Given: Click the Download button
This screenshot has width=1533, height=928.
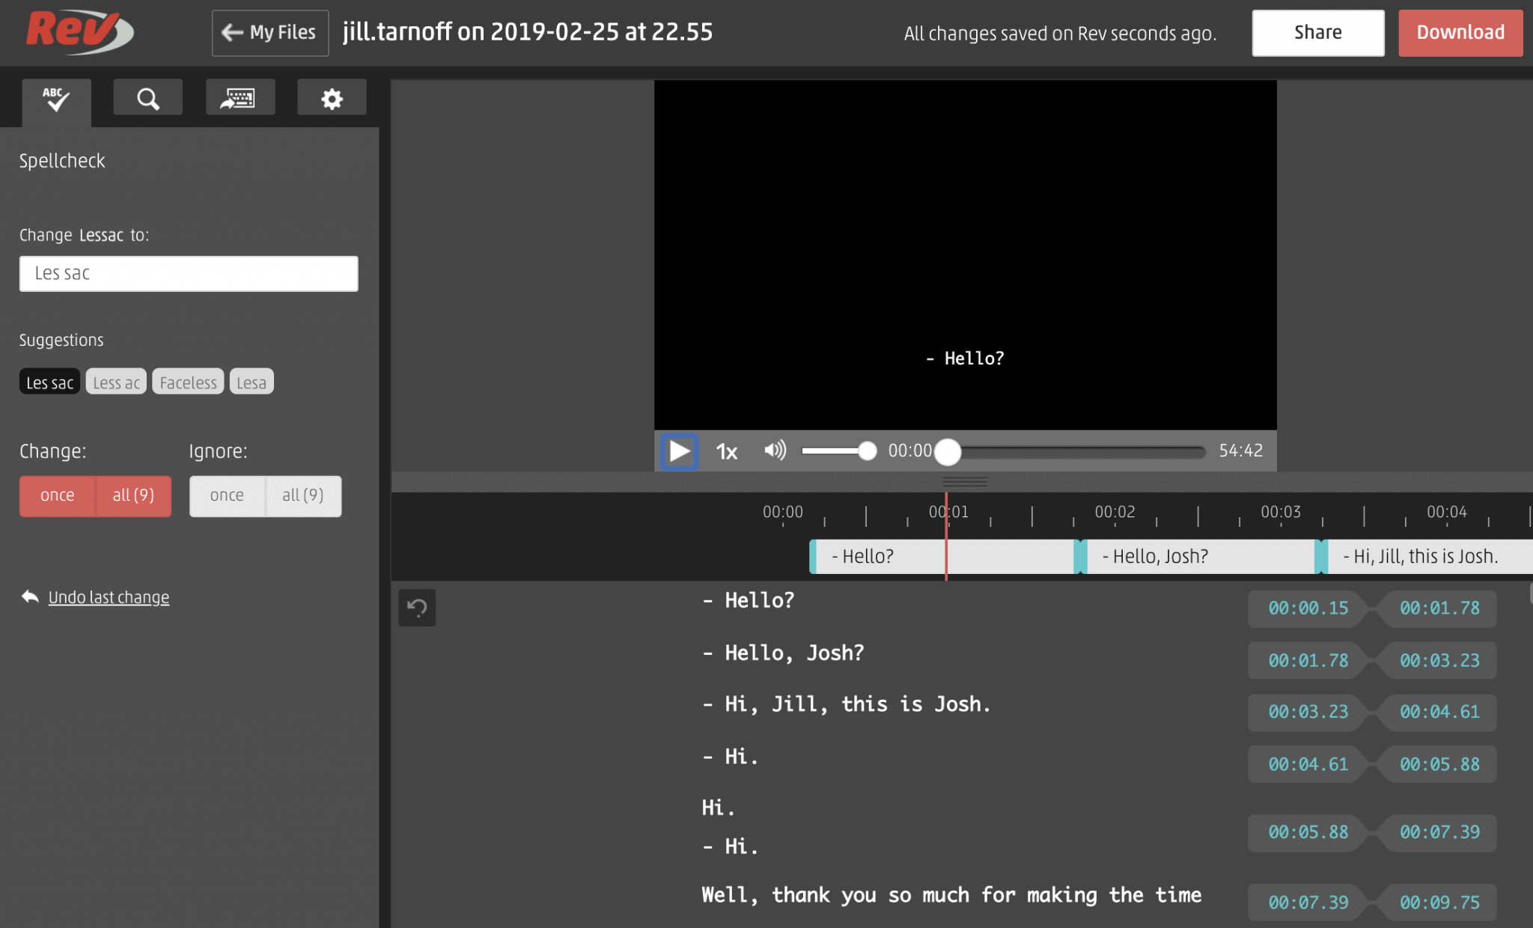Looking at the screenshot, I should (x=1459, y=32).
